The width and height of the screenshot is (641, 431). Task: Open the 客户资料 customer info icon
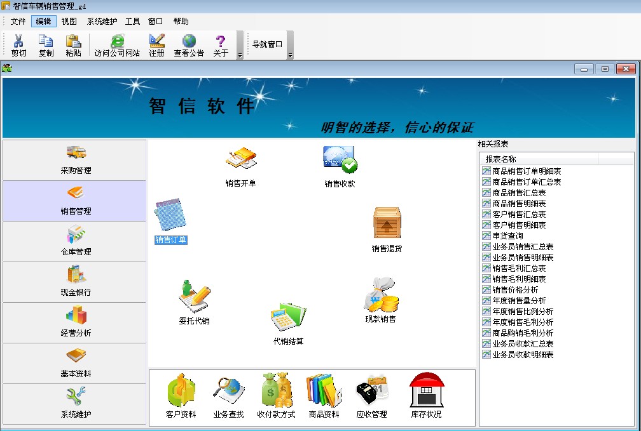(181, 390)
